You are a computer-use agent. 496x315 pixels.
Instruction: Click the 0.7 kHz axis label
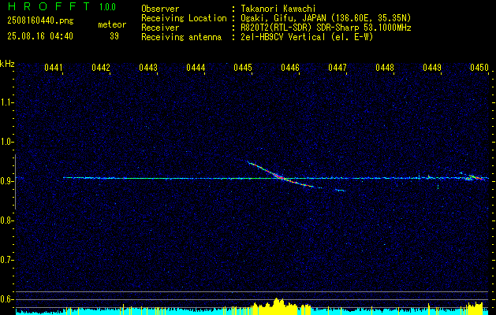tap(6, 260)
